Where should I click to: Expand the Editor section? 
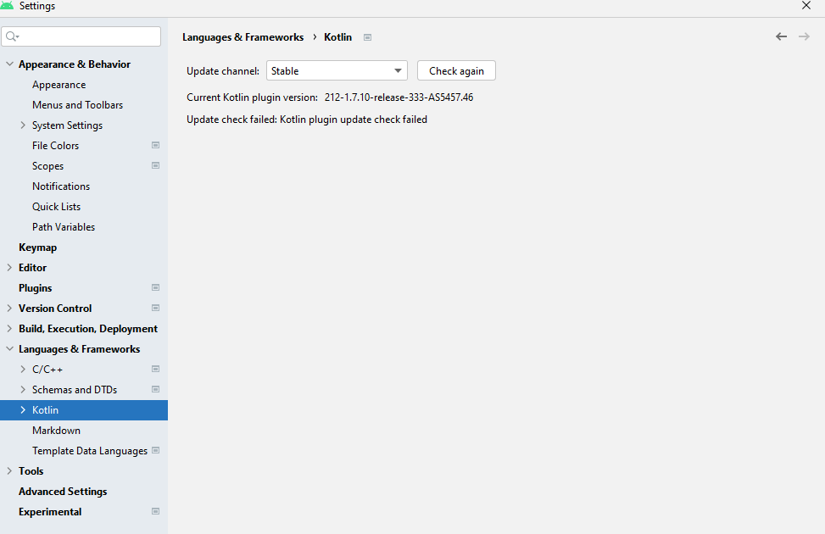coord(9,267)
